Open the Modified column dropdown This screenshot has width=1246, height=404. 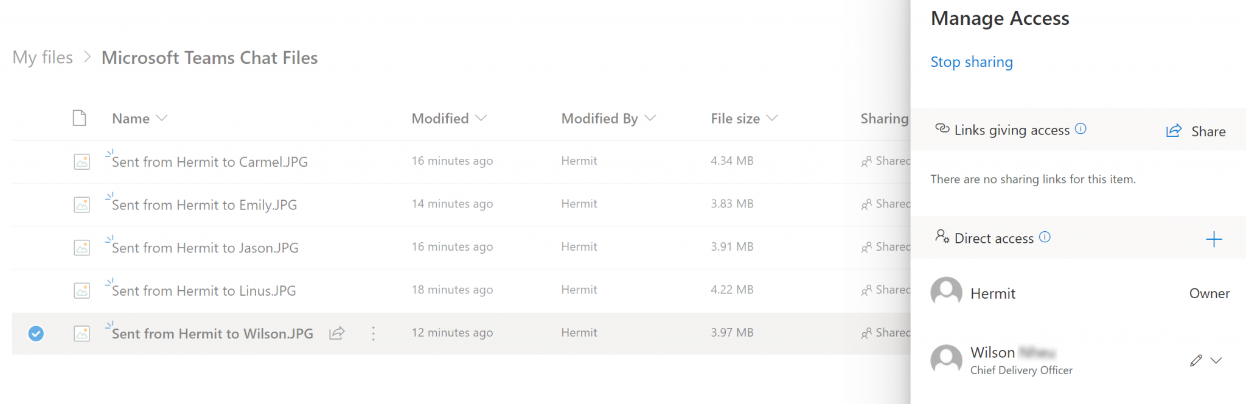(x=482, y=118)
